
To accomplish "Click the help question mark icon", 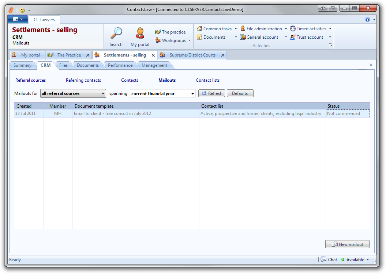I will (x=367, y=19).
